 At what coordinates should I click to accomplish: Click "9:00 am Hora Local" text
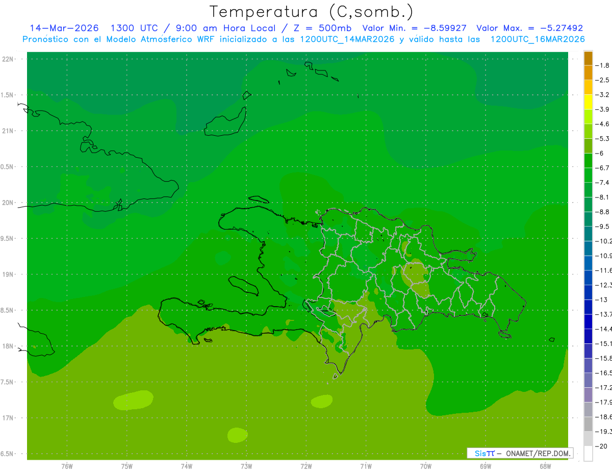(x=225, y=28)
